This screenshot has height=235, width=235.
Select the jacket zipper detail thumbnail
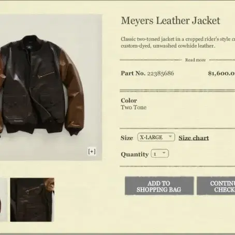32,200
